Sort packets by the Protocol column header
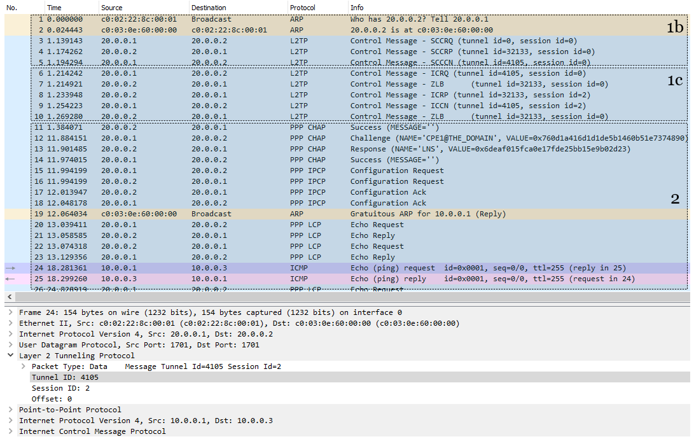The width and height of the screenshot is (694, 439). coord(317,8)
